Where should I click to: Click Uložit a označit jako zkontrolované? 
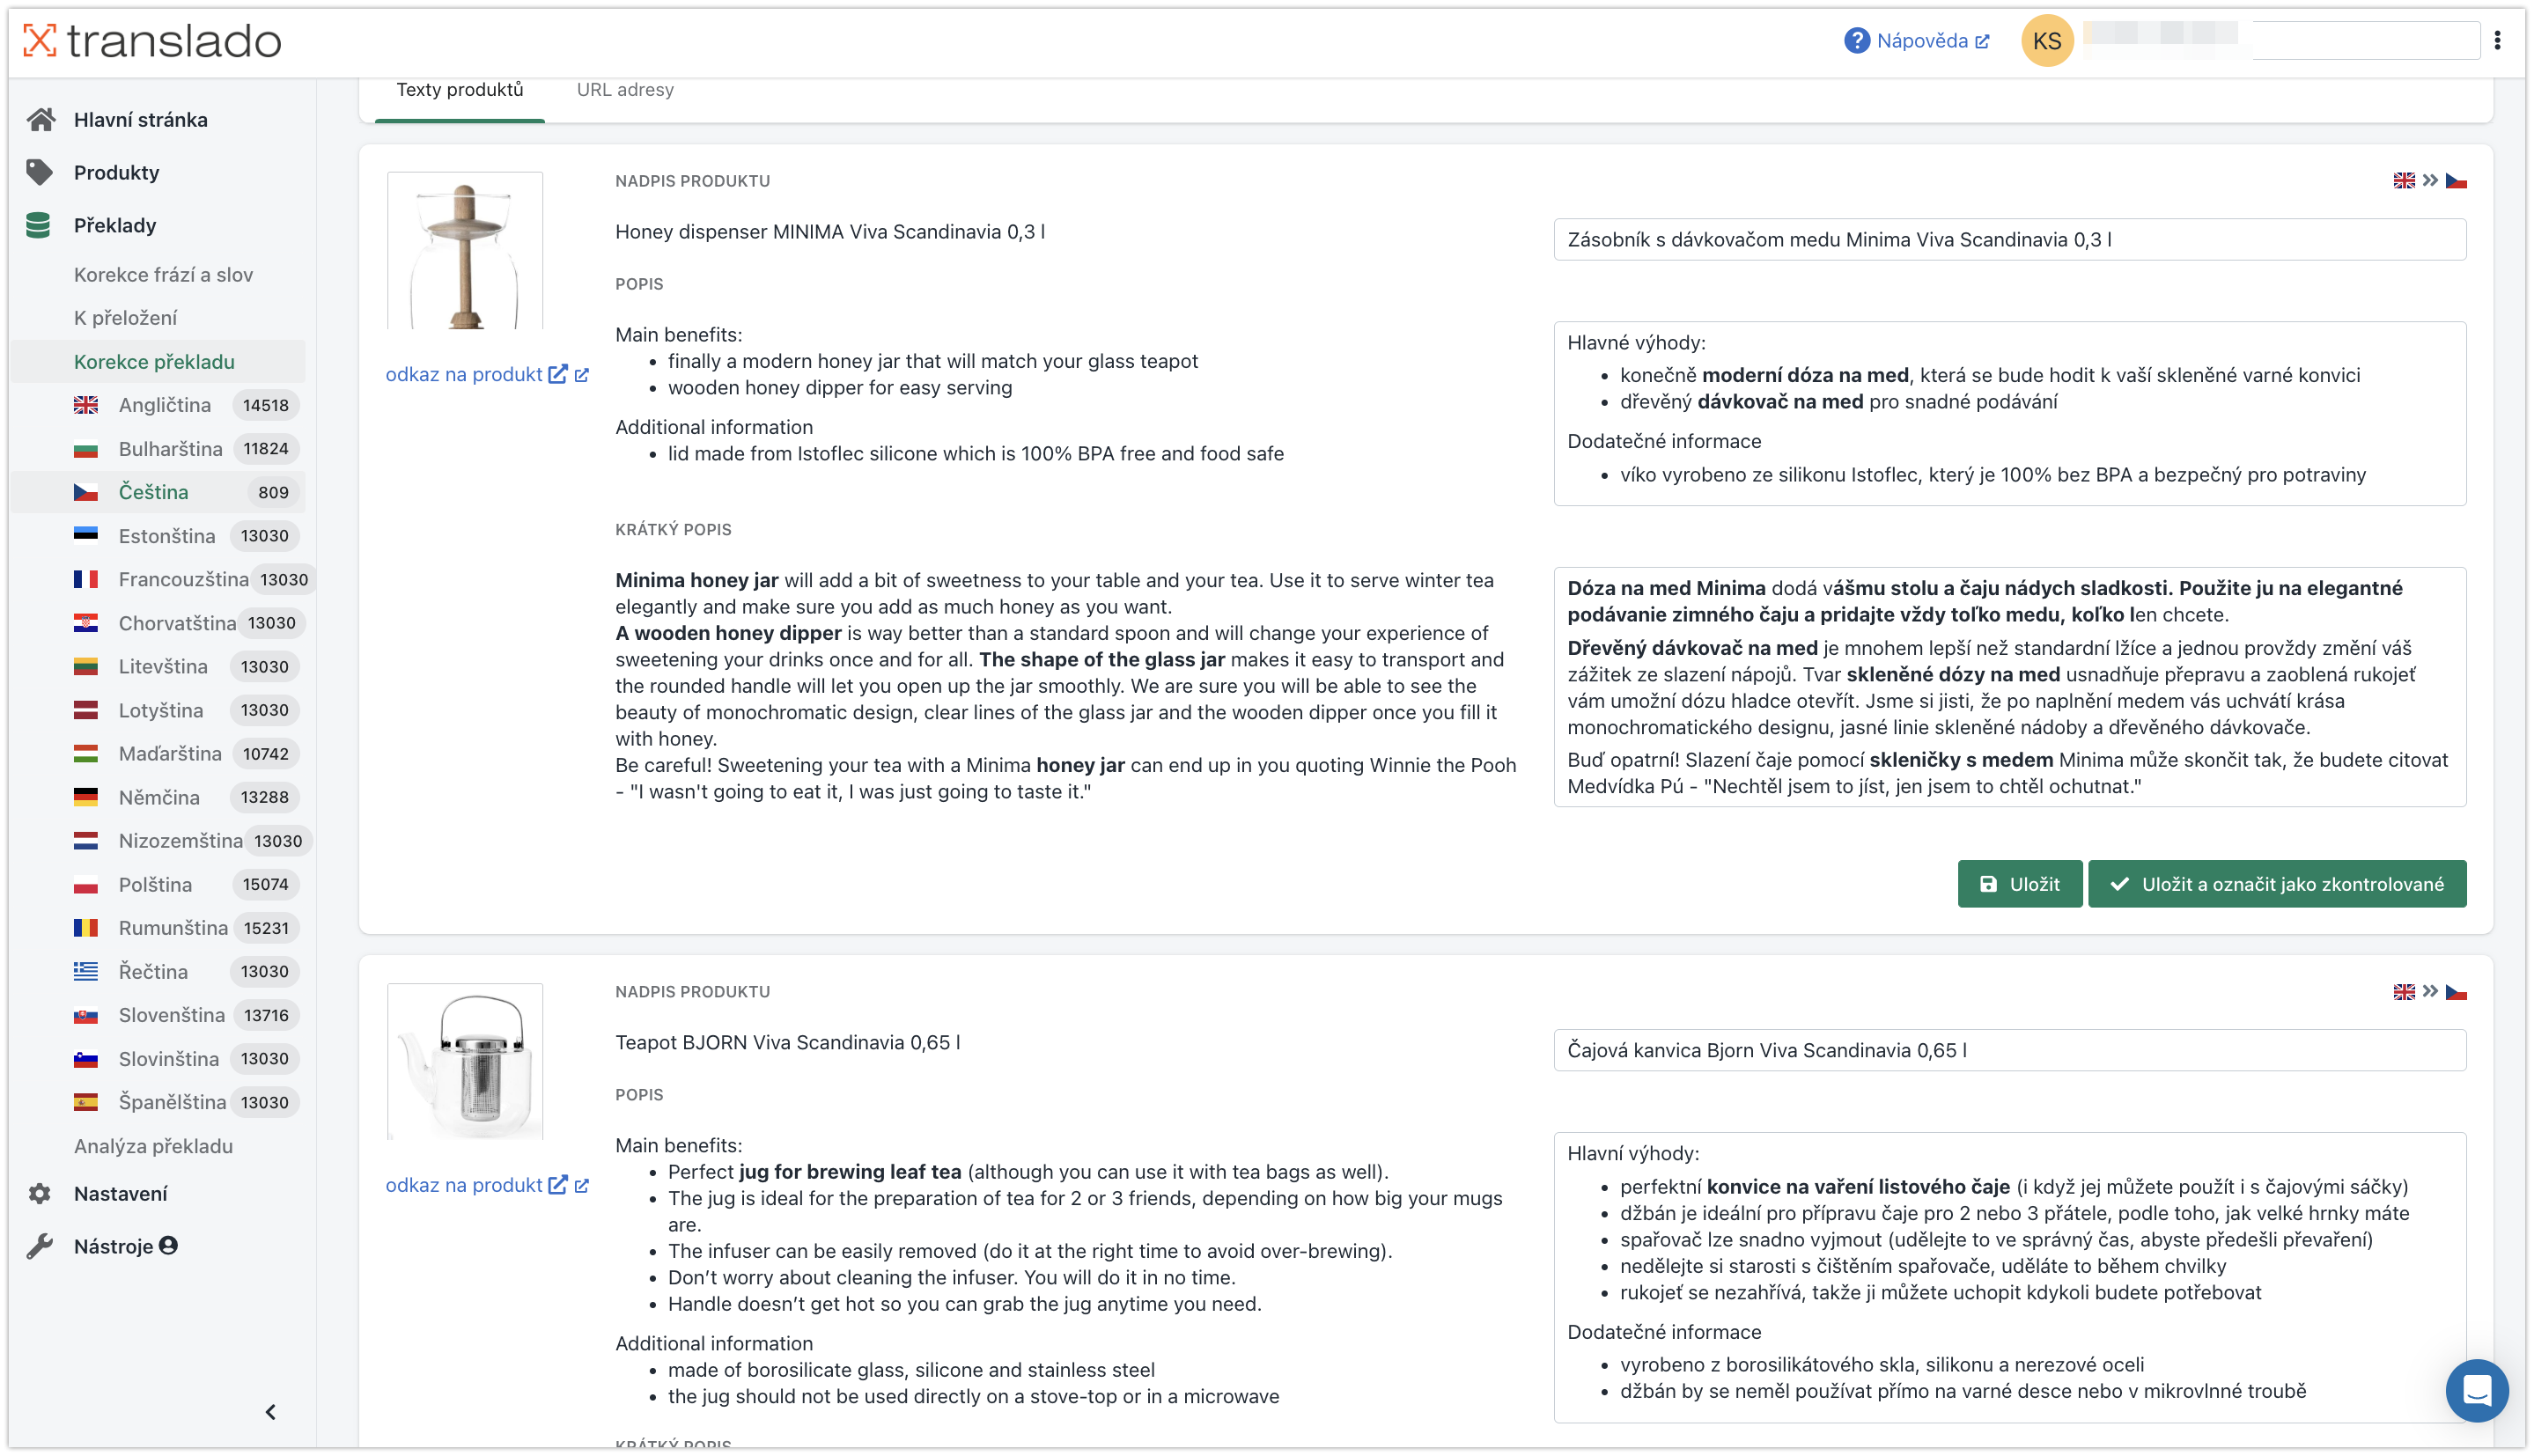tap(2276, 885)
